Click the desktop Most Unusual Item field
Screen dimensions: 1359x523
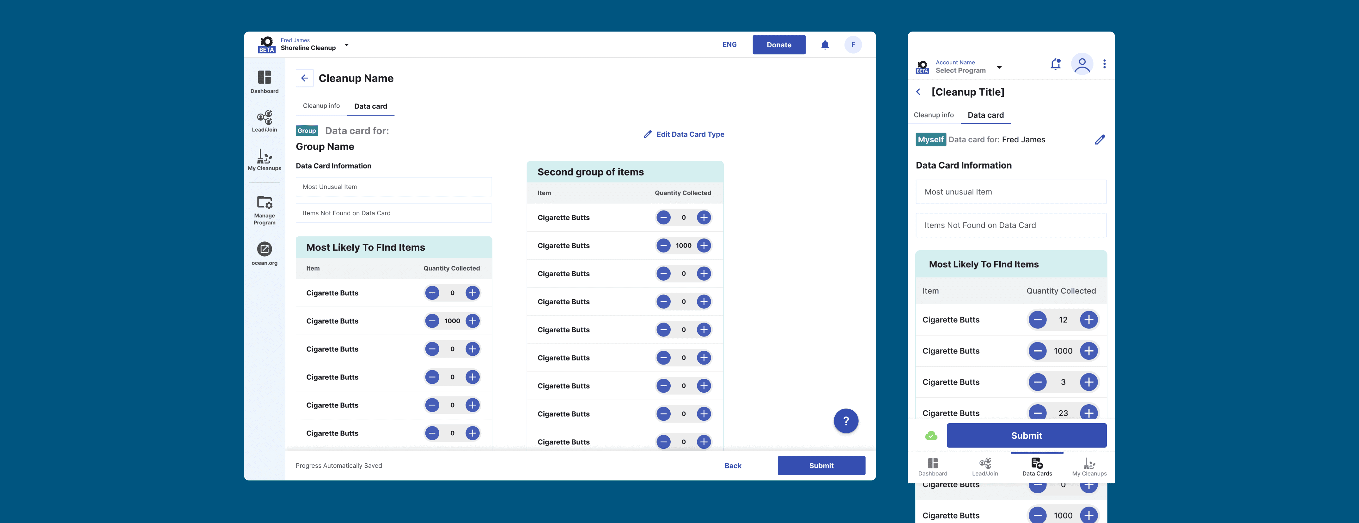click(393, 187)
